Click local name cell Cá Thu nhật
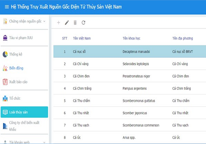This screenshot has height=144, width=206. click(180, 113)
